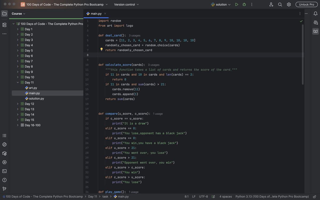Click reader mode icon in status bar
Image resolution: width=320 pixels, height=200 pixels.
[x=213, y=197]
